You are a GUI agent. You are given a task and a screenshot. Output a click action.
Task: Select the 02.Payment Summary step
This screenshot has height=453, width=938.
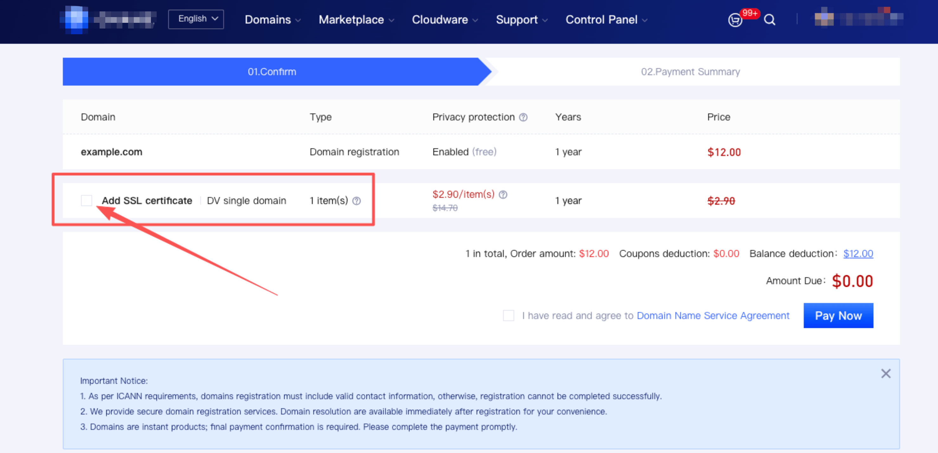click(x=690, y=72)
